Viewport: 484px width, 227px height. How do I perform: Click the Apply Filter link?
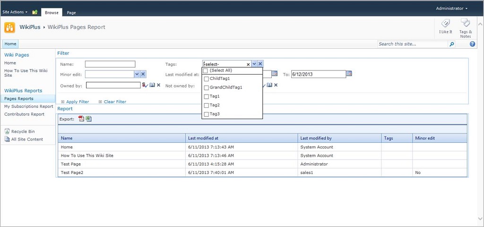pyautogui.click(x=78, y=102)
